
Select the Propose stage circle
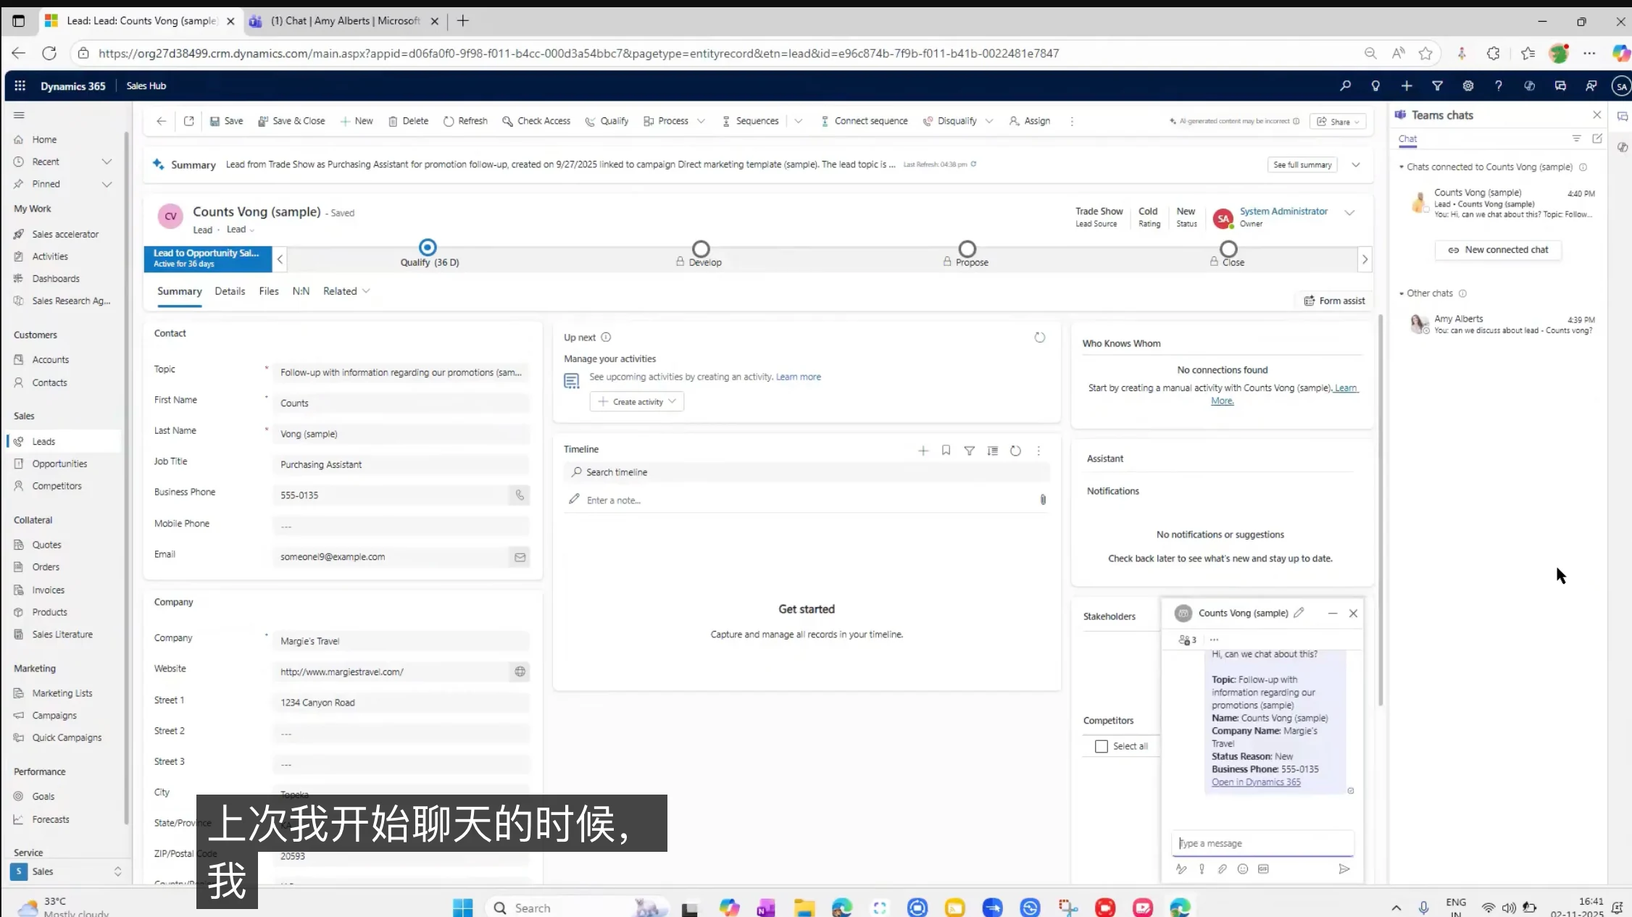pyautogui.click(x=967, y=249)
